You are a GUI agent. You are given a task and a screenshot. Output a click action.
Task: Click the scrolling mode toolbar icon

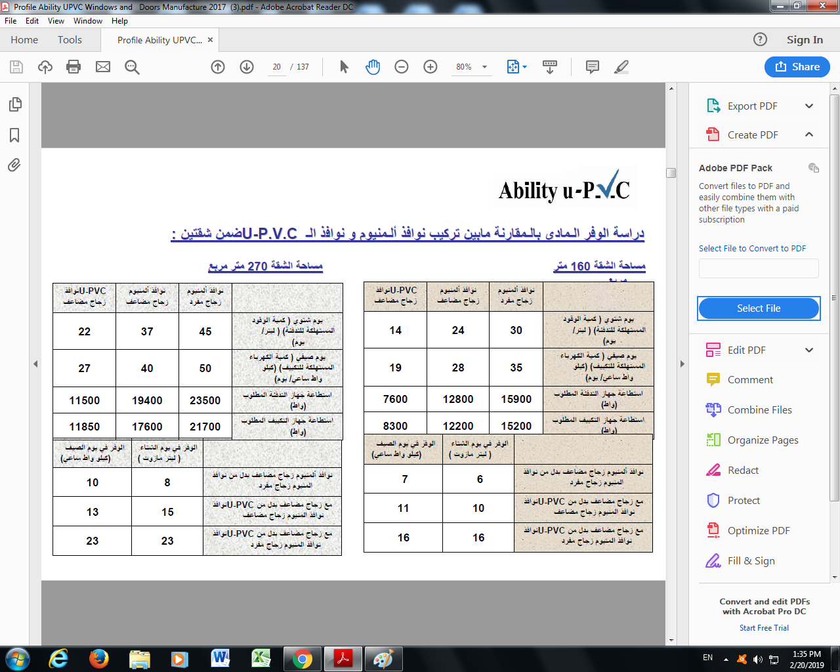550,67
